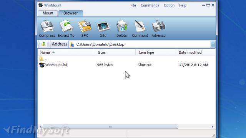Click the Address path input field

coord(140,44)
